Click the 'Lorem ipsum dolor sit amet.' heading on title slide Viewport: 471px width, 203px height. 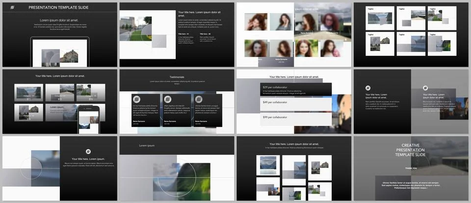[x=59, y=20]
